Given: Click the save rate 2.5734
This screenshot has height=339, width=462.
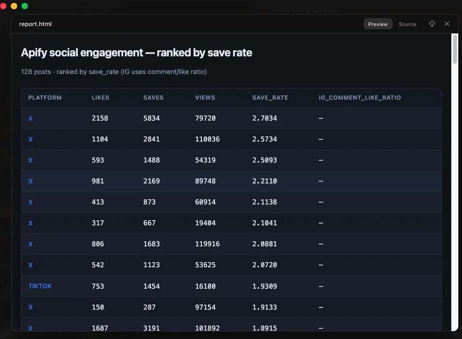Looking at the screenshot, I should (265, 139).
